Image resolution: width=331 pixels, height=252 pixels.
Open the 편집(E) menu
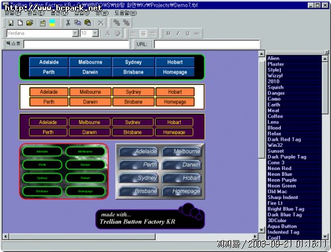point(36,13)
